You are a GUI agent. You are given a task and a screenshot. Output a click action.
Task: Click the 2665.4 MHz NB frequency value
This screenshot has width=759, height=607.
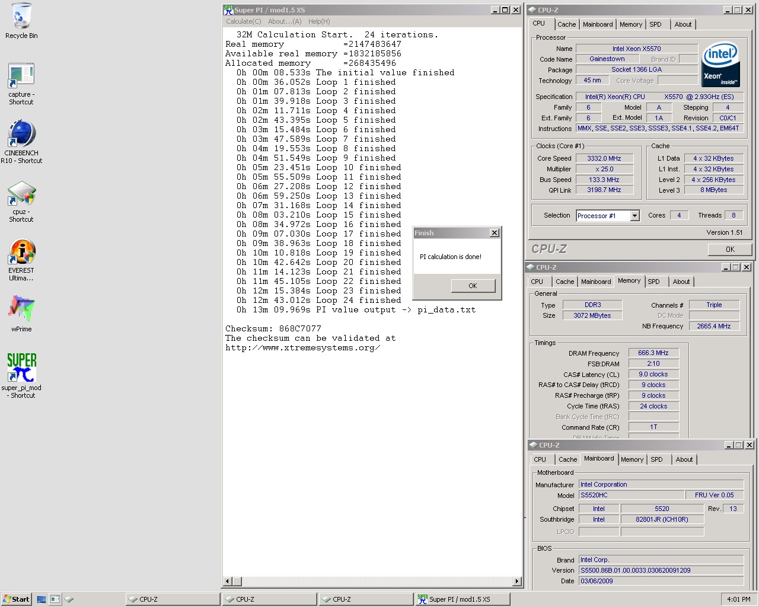714,326
